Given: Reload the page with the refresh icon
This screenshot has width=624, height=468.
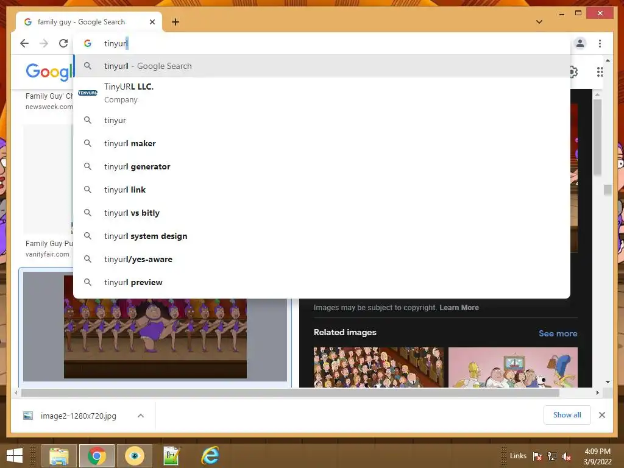Looking at the screenshot, I should [x=63, y=43].
